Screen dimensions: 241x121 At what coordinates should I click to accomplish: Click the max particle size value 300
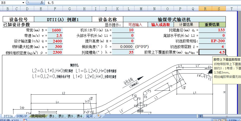pyautogui.click(x=55, y=46)
